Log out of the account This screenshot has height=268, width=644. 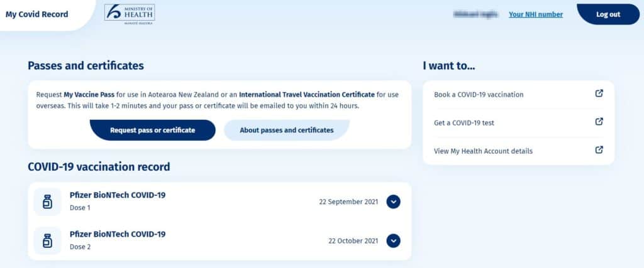tap(608, 14)
